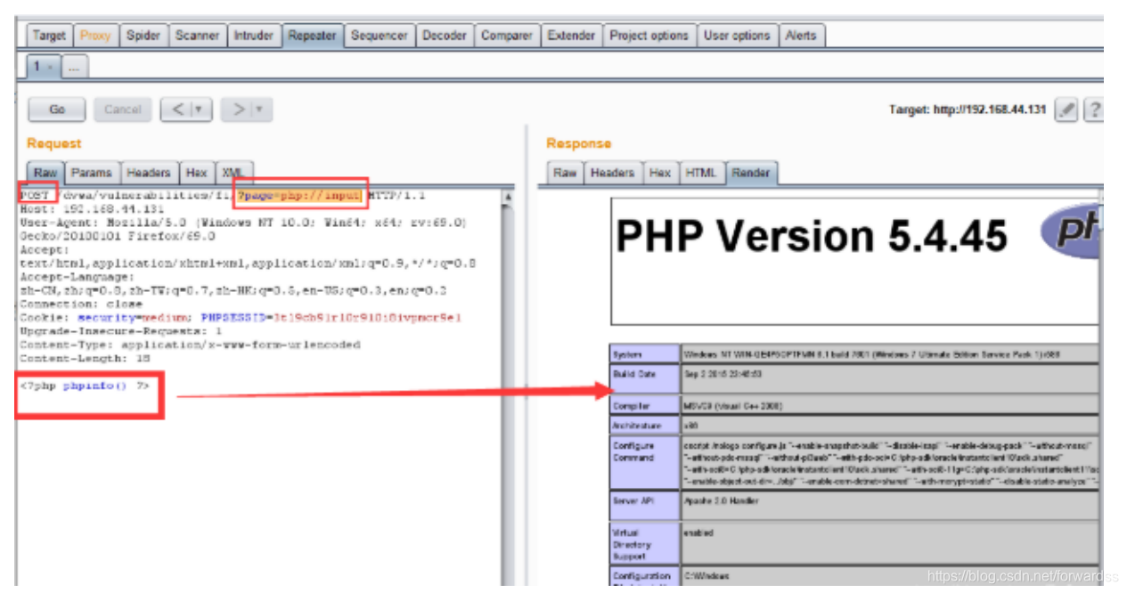Open the Scanner tab

(197, 36)
